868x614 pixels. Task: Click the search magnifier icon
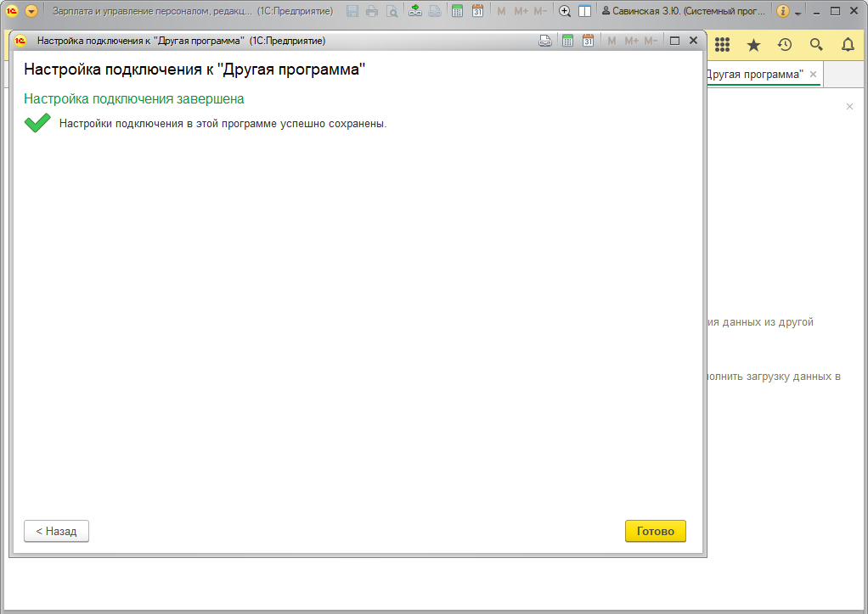pos(816,45)
